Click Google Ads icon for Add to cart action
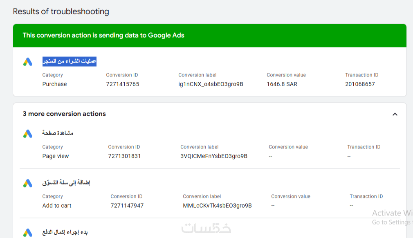 [x=27, y=183]
